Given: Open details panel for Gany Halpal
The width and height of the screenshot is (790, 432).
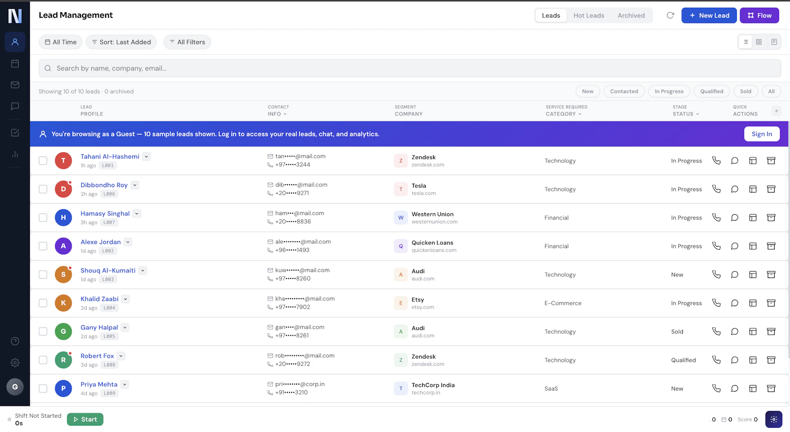Looking at the screenshot, I should (753, 332).
